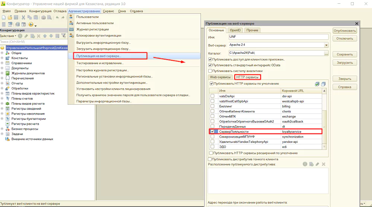The width and height of the screenshot is (372, 207).
Task: Select Тестирование и исправление menu item
Action: 134,63
